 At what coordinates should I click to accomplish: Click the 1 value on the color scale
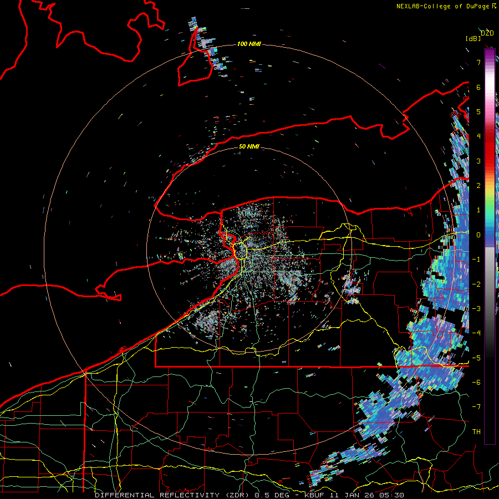(x=478, y=210)
